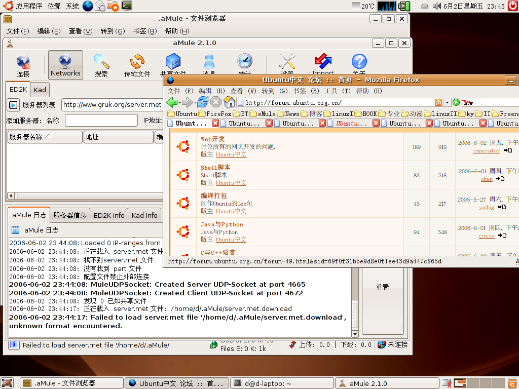The image size is (519, 389).
Task: Click the red power button in top panel
Action: [513, 6]
